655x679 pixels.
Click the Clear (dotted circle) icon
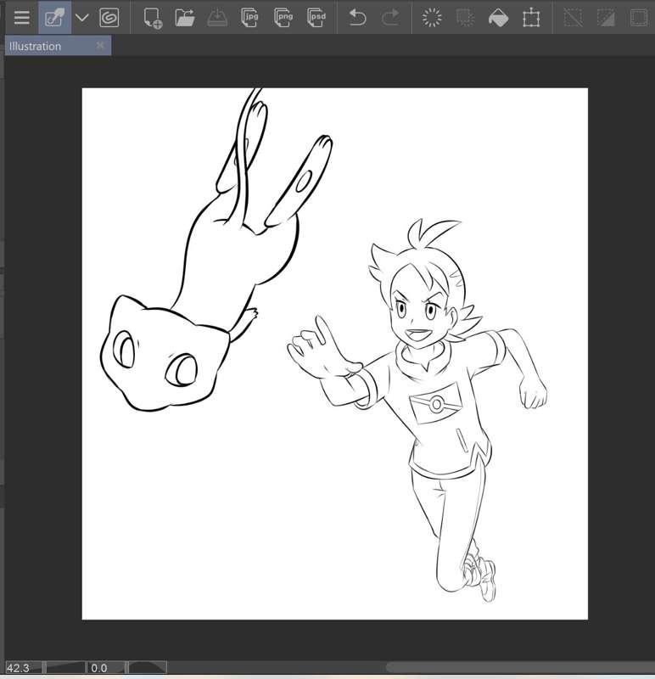pyautogui.click(x=432, y=18)
